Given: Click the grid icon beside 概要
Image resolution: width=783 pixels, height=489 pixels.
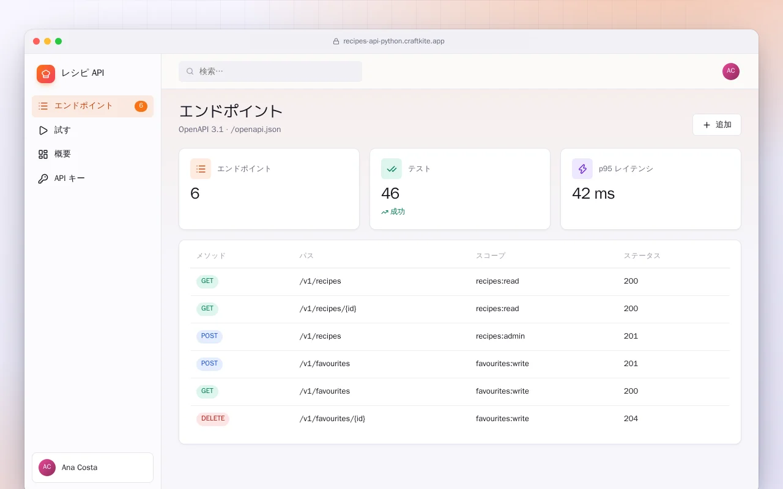Looking at the screenshot, I should (43, 154).
